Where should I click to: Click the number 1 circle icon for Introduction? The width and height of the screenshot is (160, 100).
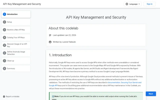pos(4,14)
